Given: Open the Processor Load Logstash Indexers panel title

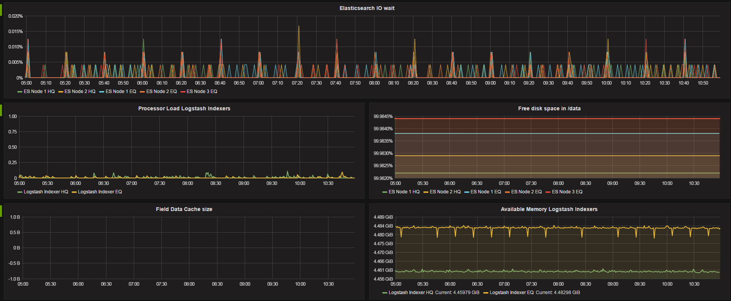Looking at the screenshot, I should (x=184, y=108).
